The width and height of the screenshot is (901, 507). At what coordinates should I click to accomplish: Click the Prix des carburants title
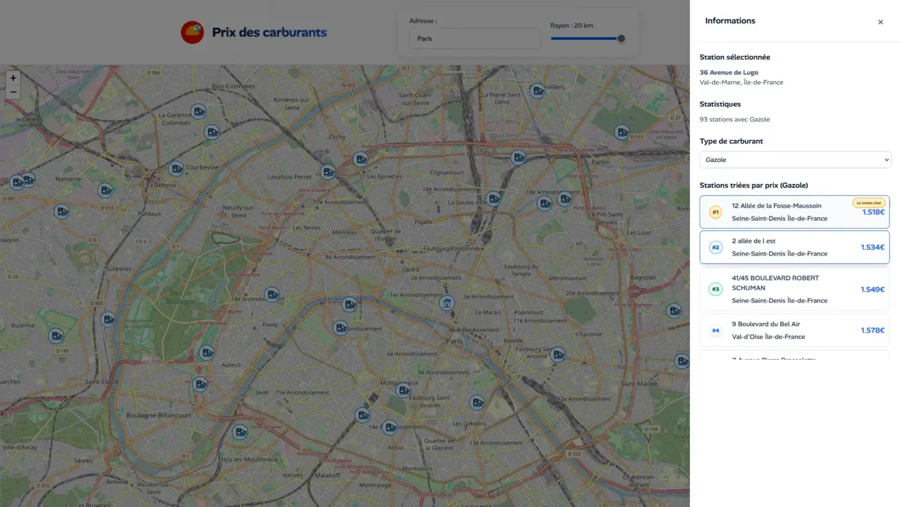click(x=269, y=32)
